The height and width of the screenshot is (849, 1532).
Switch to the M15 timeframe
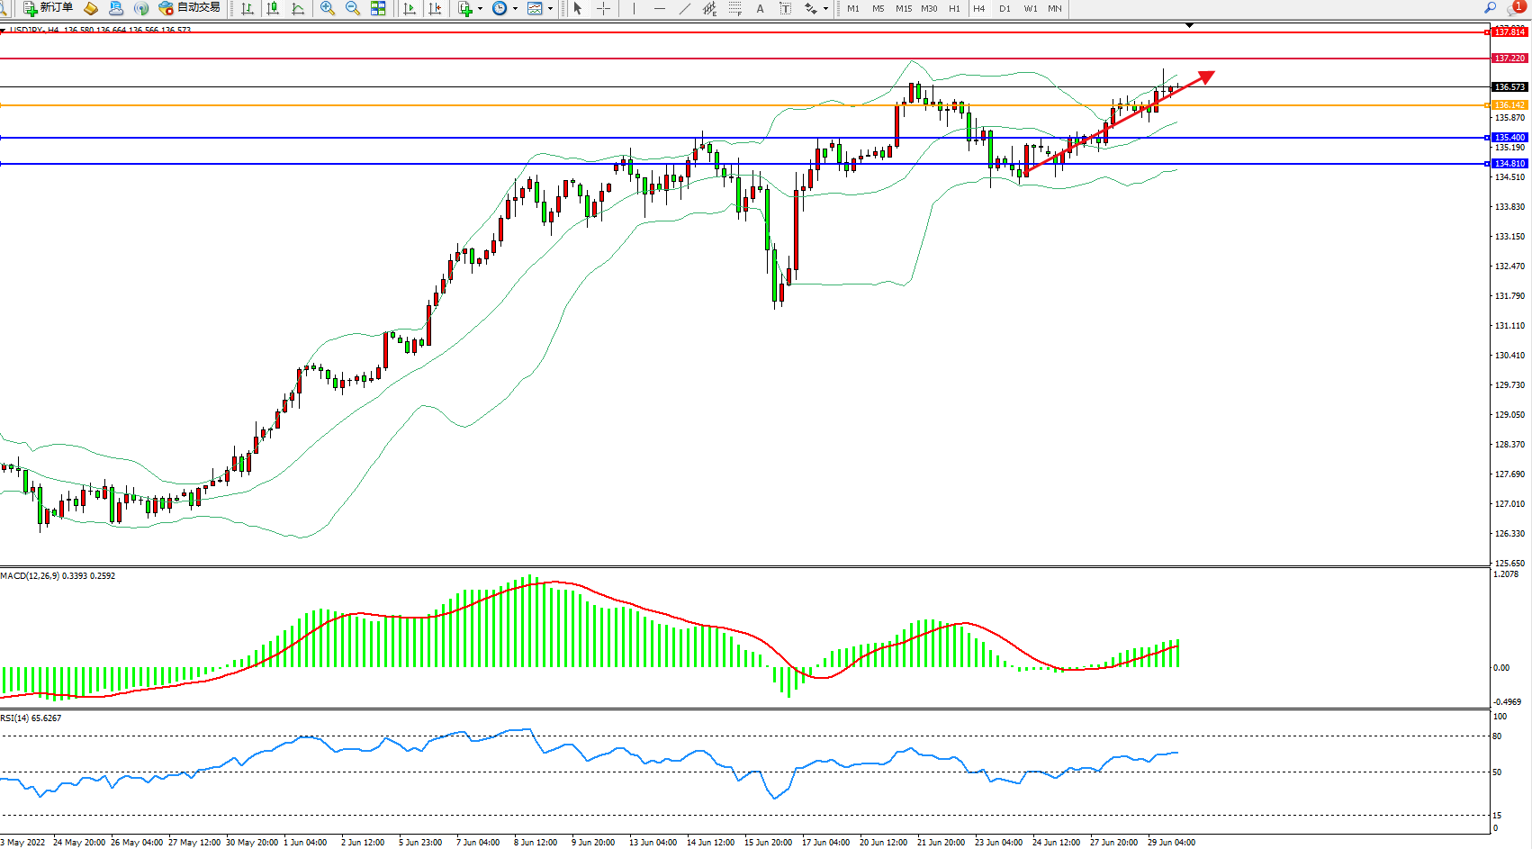tap(904, 8)
